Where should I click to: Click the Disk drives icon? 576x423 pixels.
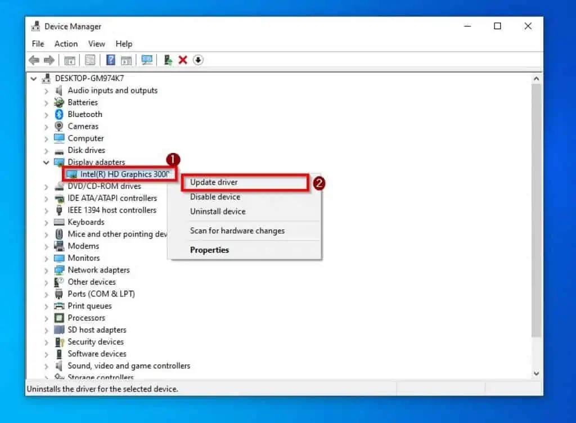(59, 151)
